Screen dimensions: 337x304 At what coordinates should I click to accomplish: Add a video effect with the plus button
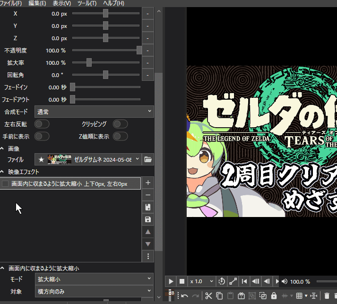(148, 183)
